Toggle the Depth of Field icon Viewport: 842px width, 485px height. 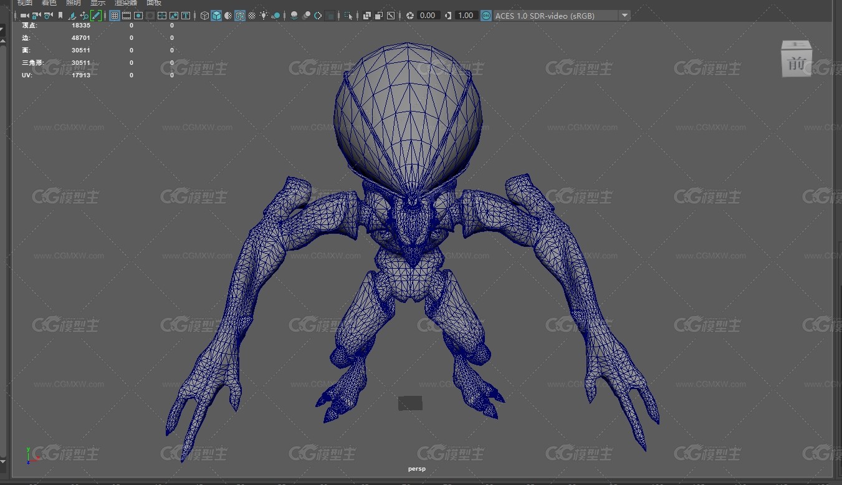330,16
